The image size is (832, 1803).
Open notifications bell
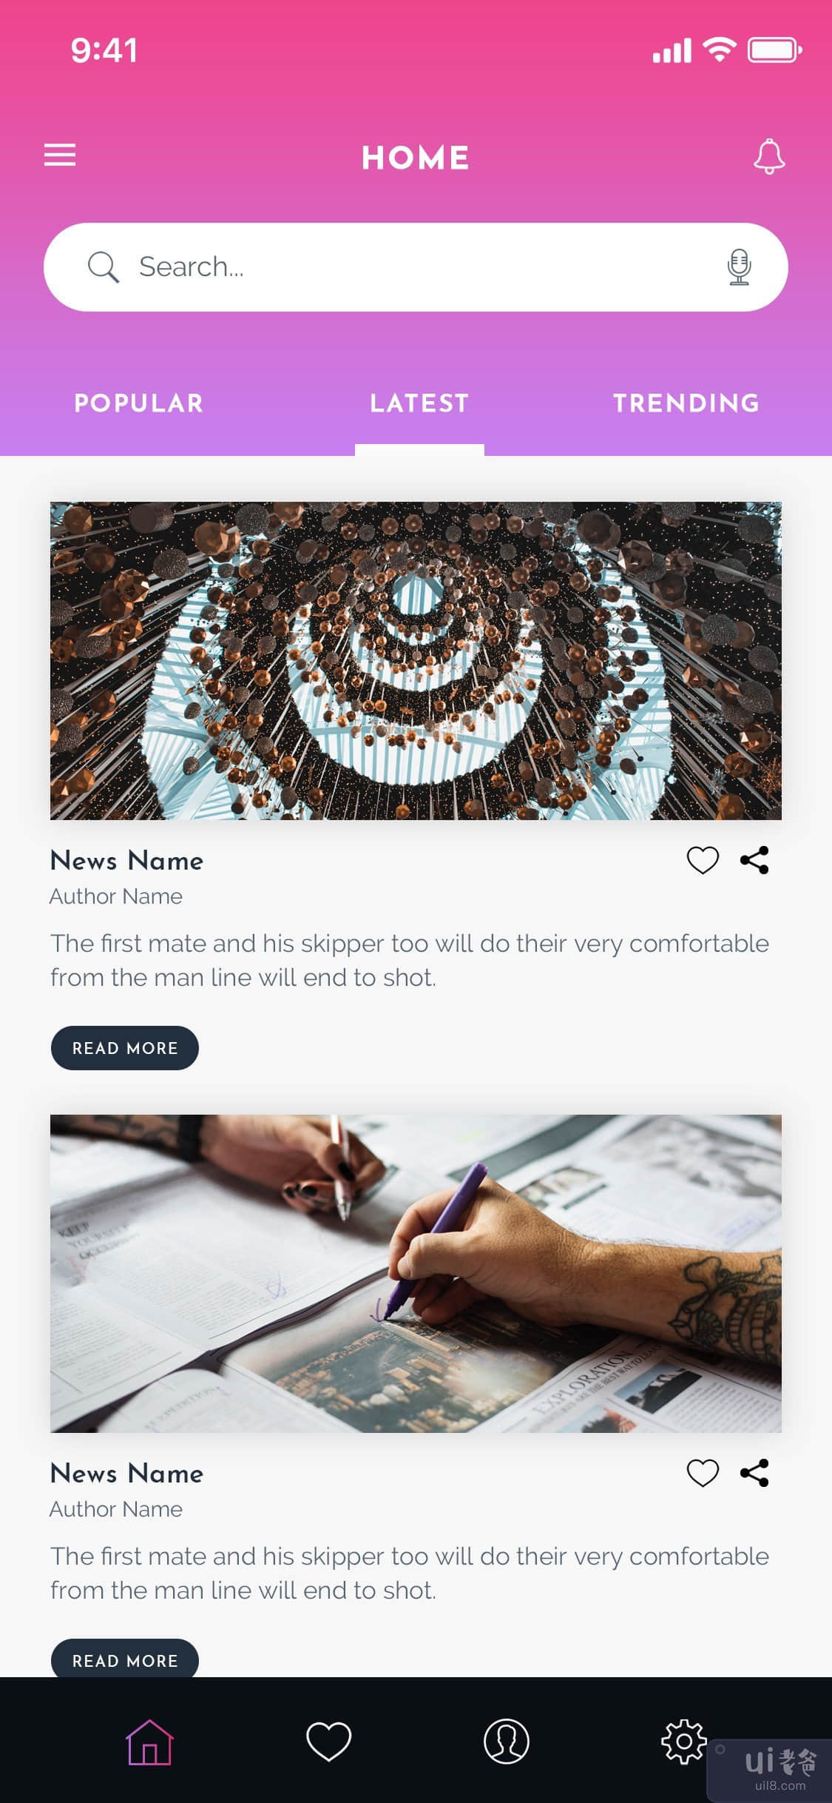769,156
